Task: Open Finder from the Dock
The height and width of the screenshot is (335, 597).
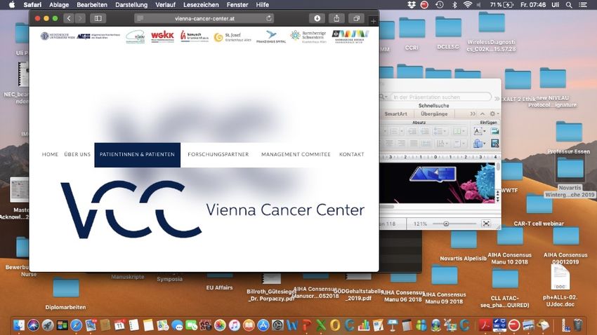Action: coord(19,325)
